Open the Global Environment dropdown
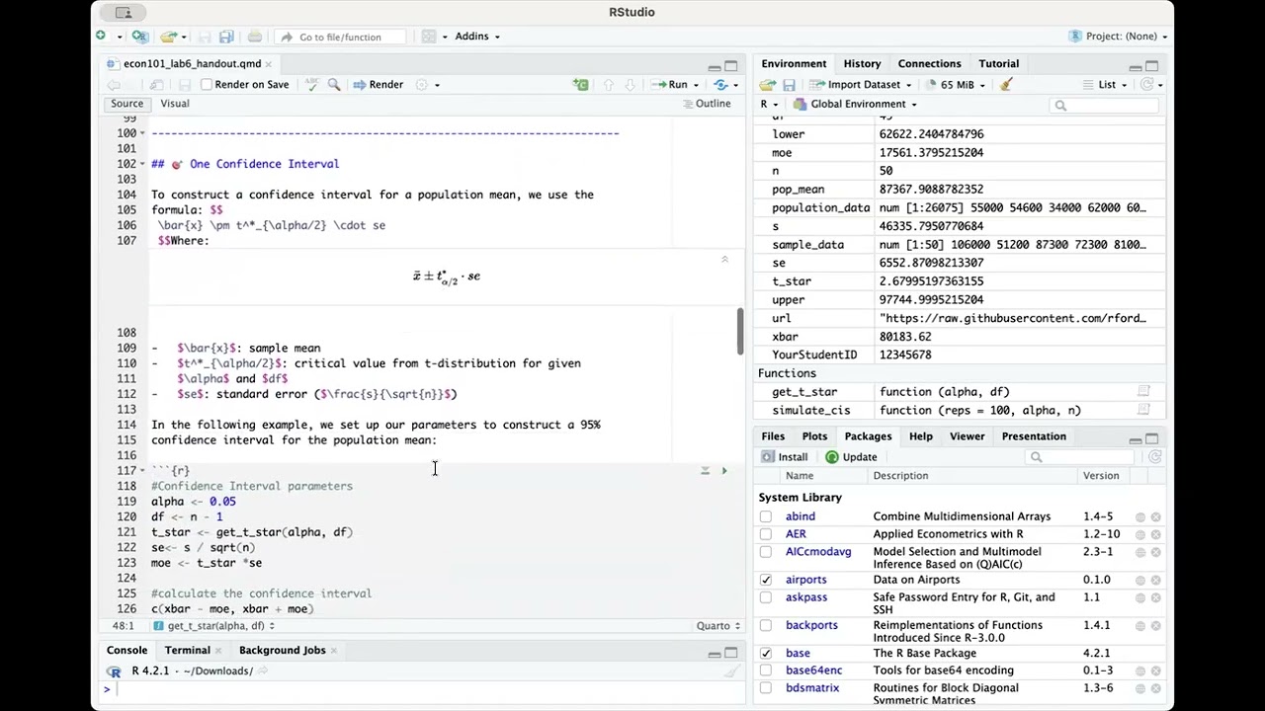The height and width of the screenshot is (711, 1265). point(856,105)
